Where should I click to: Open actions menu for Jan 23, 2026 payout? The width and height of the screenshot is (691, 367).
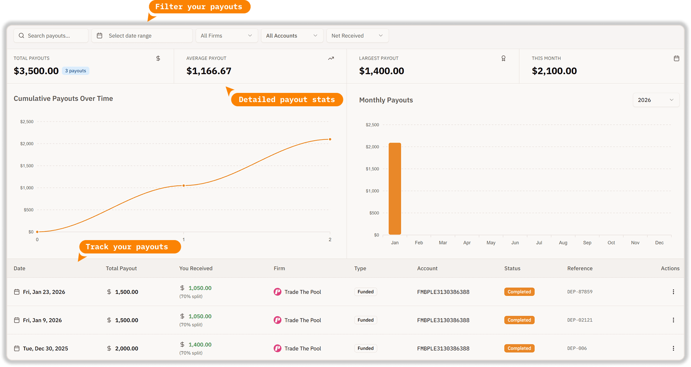[673, 292]
